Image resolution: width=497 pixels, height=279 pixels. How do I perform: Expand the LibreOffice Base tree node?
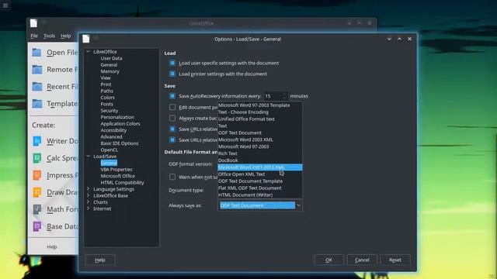89,195
